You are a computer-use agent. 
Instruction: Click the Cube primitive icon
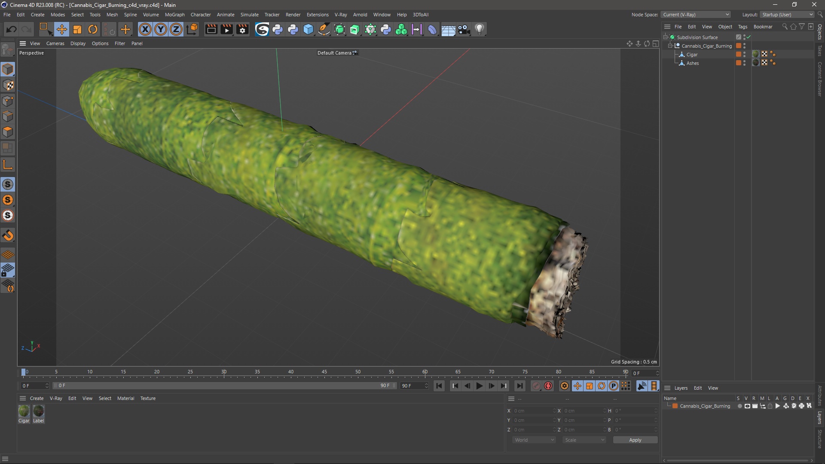click(309, 29)
